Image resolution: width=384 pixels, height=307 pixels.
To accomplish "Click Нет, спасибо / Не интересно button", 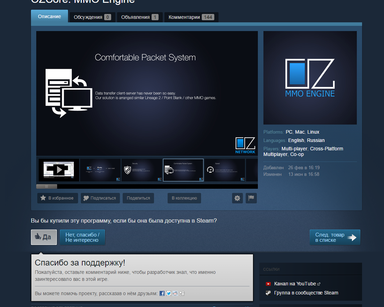I will (x=82, y=237).
